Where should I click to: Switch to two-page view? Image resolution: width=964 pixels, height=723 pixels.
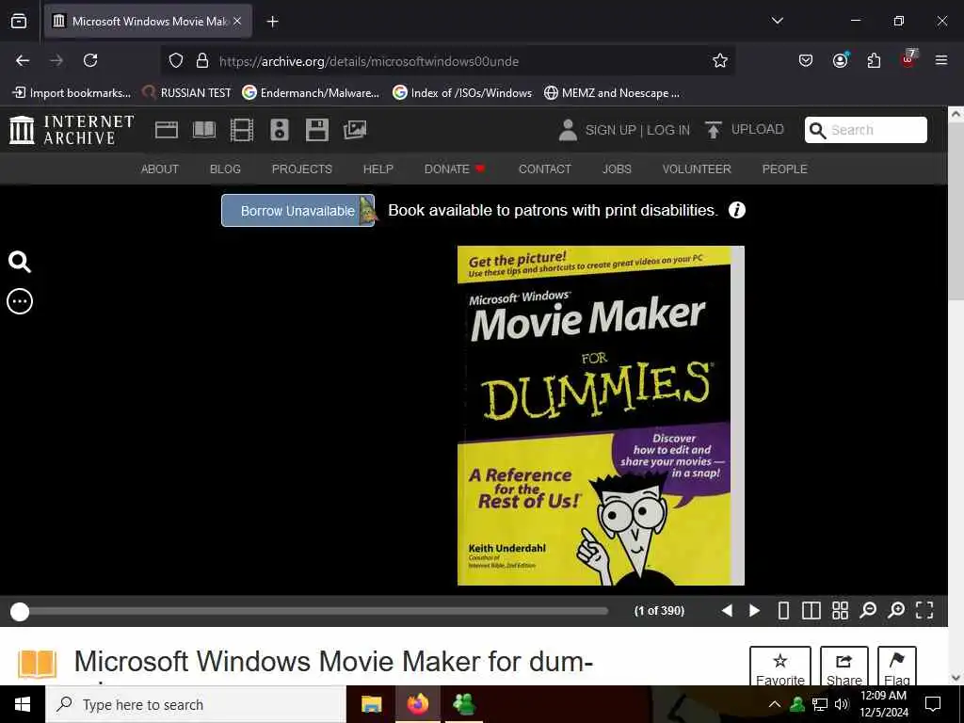point(811,610)
